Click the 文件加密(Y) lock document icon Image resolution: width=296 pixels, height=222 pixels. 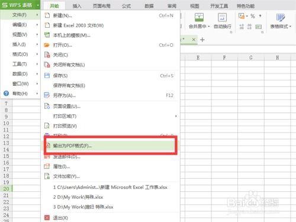(x=47, y=176)
